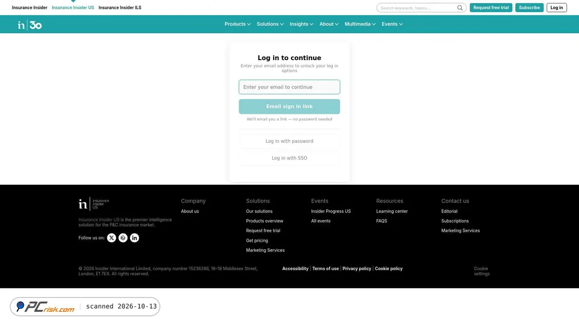579x326 pixels.
Task: Focus the email address input field
Action: coord(289,87)
